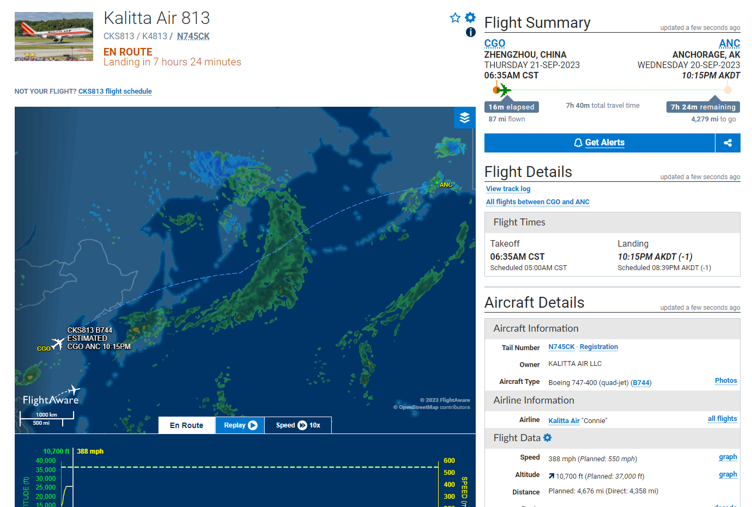Open the Speed graph link
The height and width of the screenshot is (507, 752).
(x=727, y=457)
